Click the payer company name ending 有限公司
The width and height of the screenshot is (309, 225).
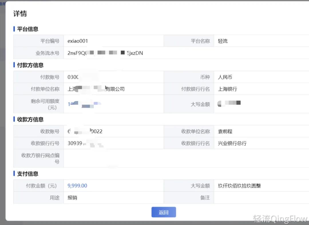[x=96, y=89]
